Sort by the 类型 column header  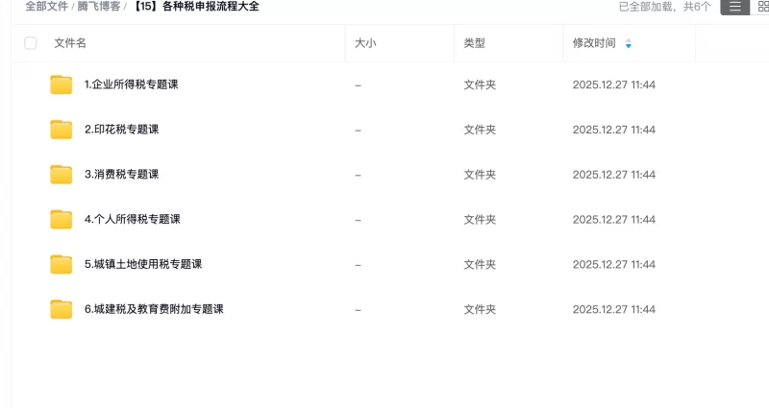474,43
